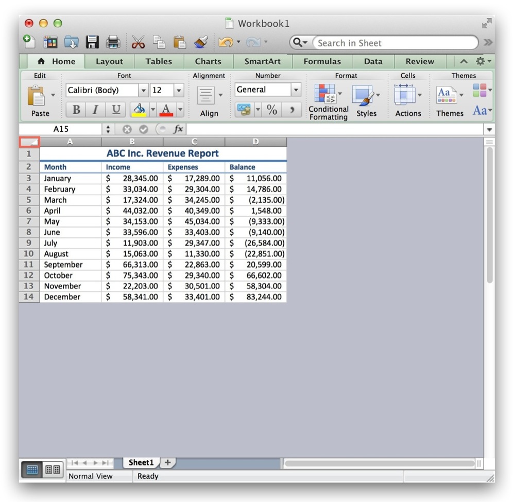The width and height of the screenshot is (515, 502).
Task: Expand the undo history arrow
Action: [238, 42]
